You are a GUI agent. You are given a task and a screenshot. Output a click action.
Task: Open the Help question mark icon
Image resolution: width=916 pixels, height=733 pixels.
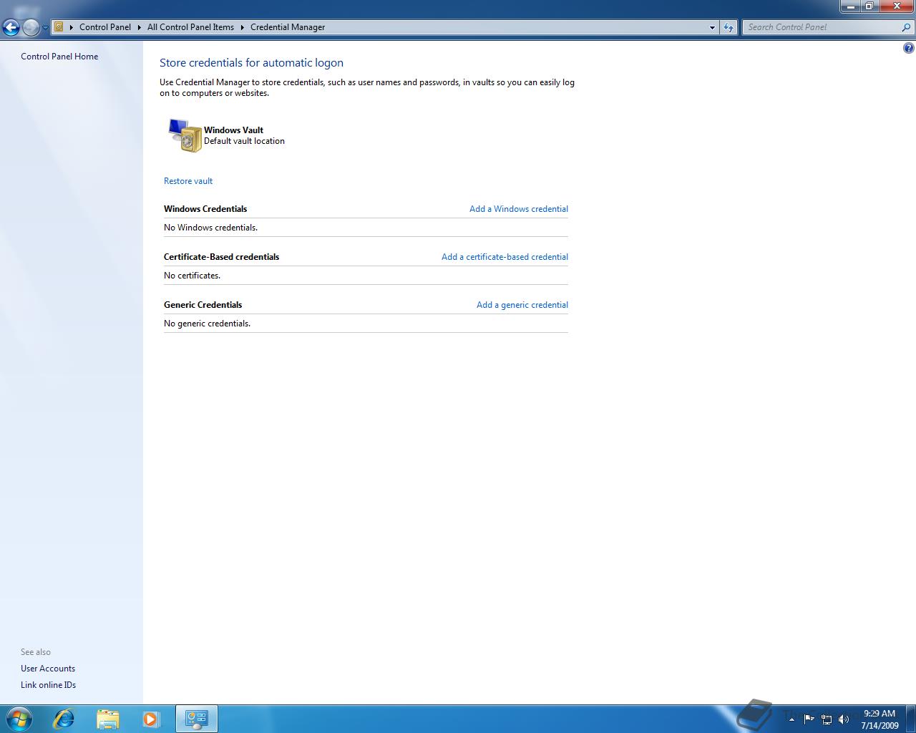click(908, 49)
